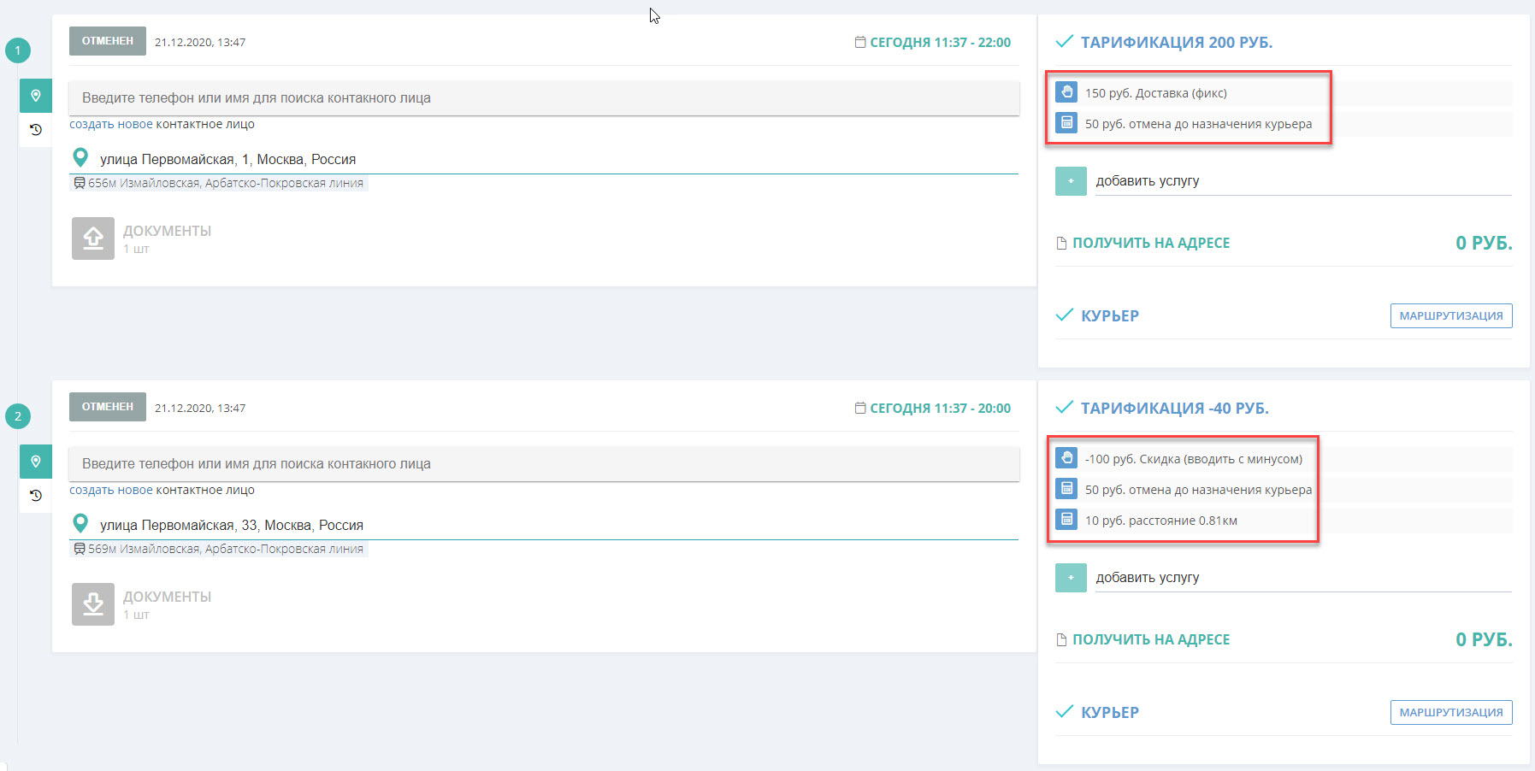The width and height of the screenshot is (1535, 771).
Task: Click hand icon of 150 руб. Доставка
Action: [x=1066, y=91]
